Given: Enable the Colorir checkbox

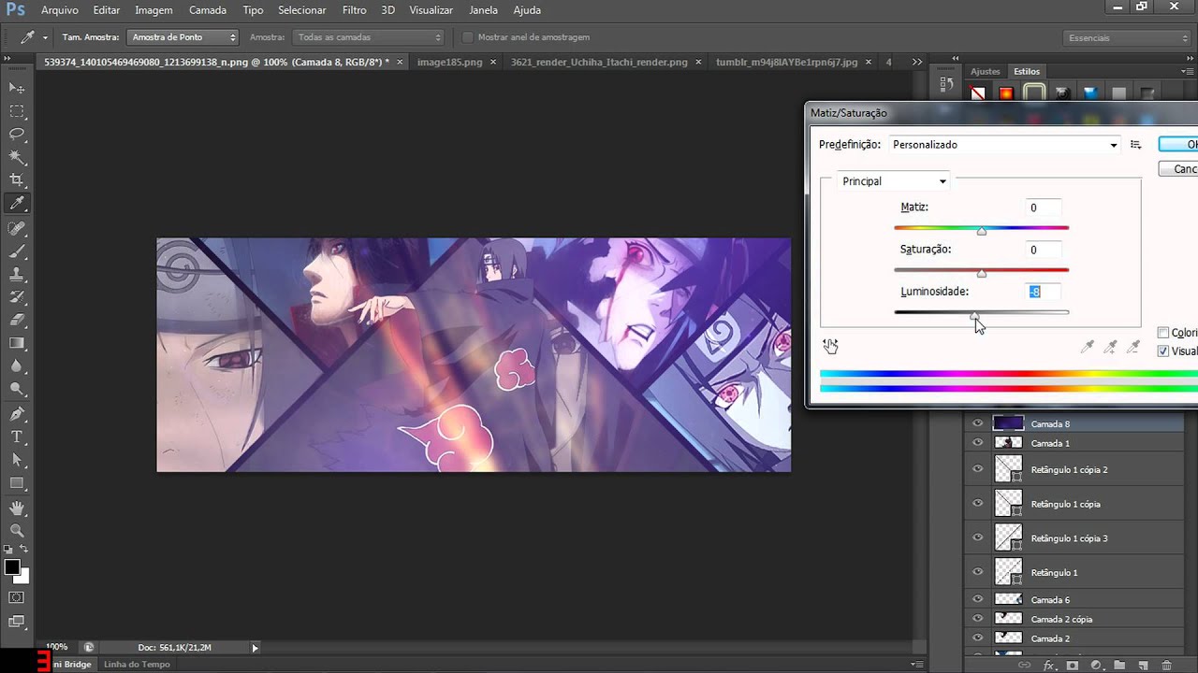Looking at the screenshot, I should [1163, 333].
